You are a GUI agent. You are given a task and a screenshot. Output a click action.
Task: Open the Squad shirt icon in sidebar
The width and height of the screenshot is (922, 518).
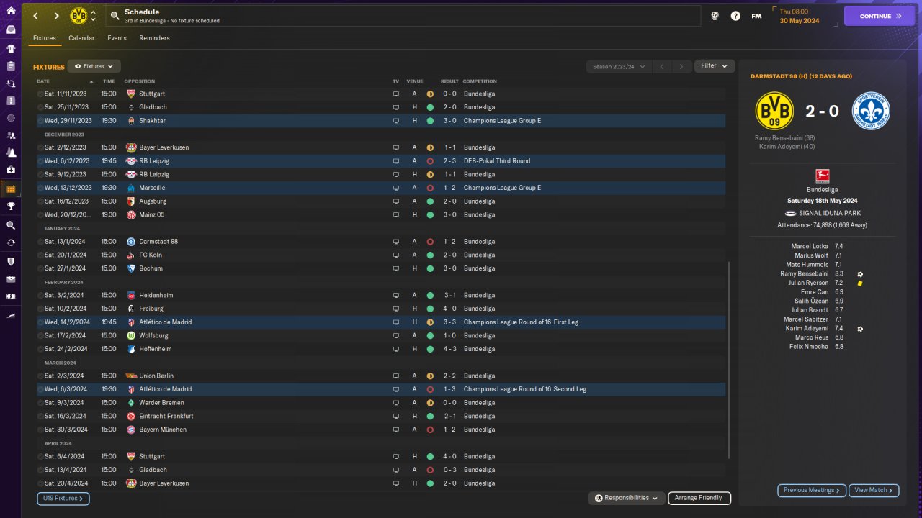click(x=11, y=49)
